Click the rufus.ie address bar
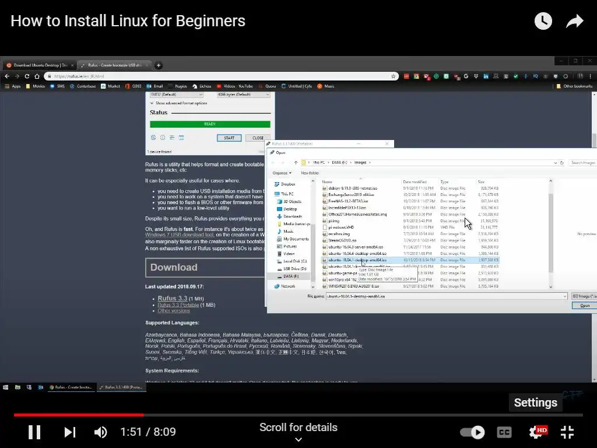Screen dimensions: 597x448 click(x=221, y=76)
